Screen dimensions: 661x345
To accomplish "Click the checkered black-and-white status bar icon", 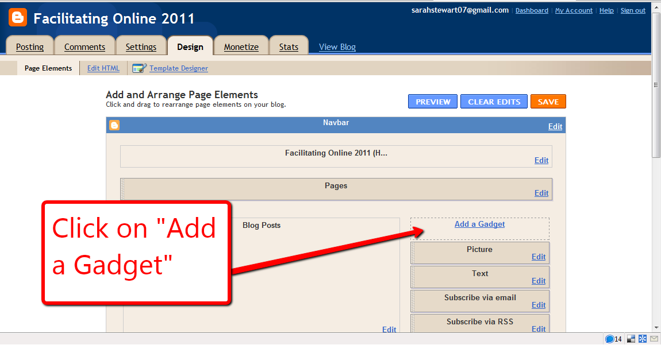I will (631, 339).
